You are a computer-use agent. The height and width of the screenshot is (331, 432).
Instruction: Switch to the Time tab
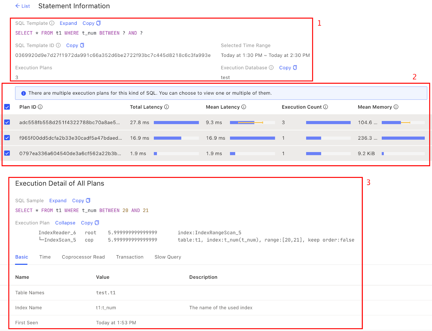(45, 257)
